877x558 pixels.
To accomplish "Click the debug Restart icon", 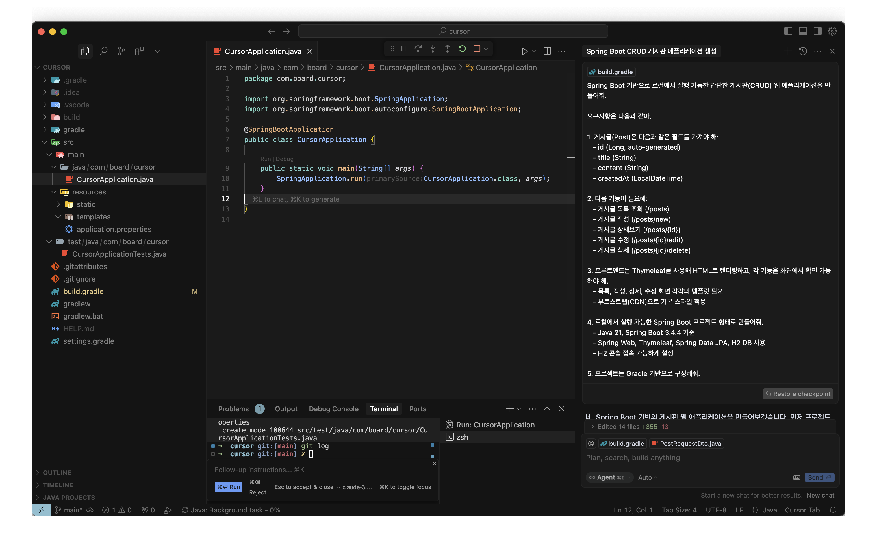I will pos(462,49).
